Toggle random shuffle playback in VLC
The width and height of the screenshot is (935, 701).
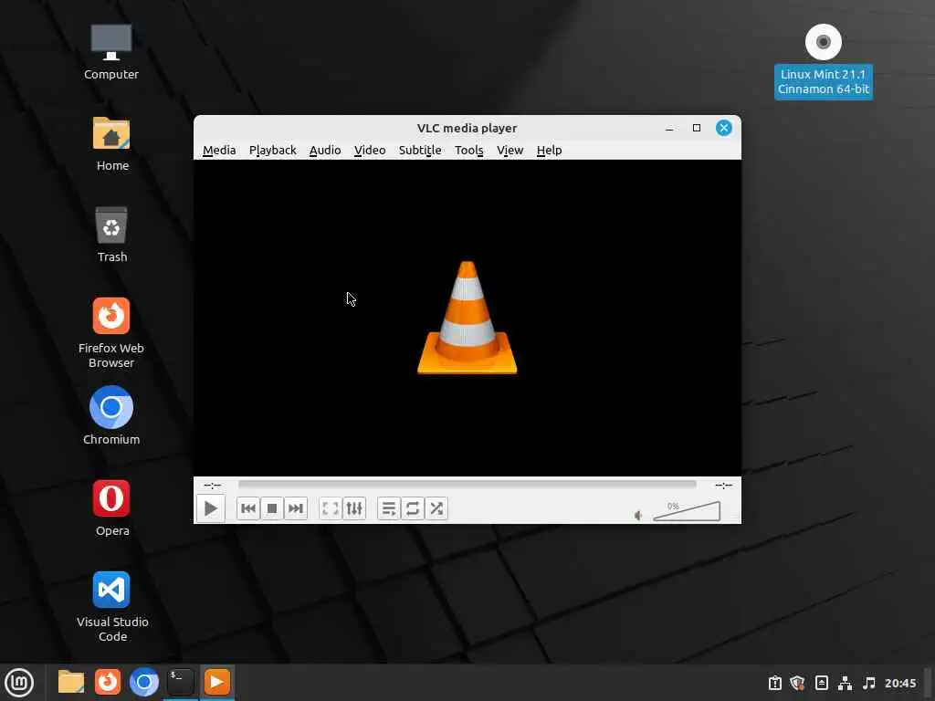pos(436,508)
